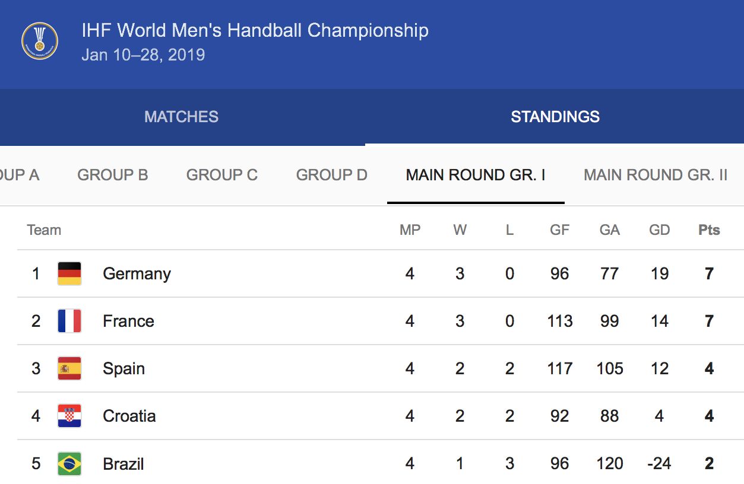Click the IHF championship trophy logo
744x484 pixels.
pyautogui.click(x=40, y=42)
